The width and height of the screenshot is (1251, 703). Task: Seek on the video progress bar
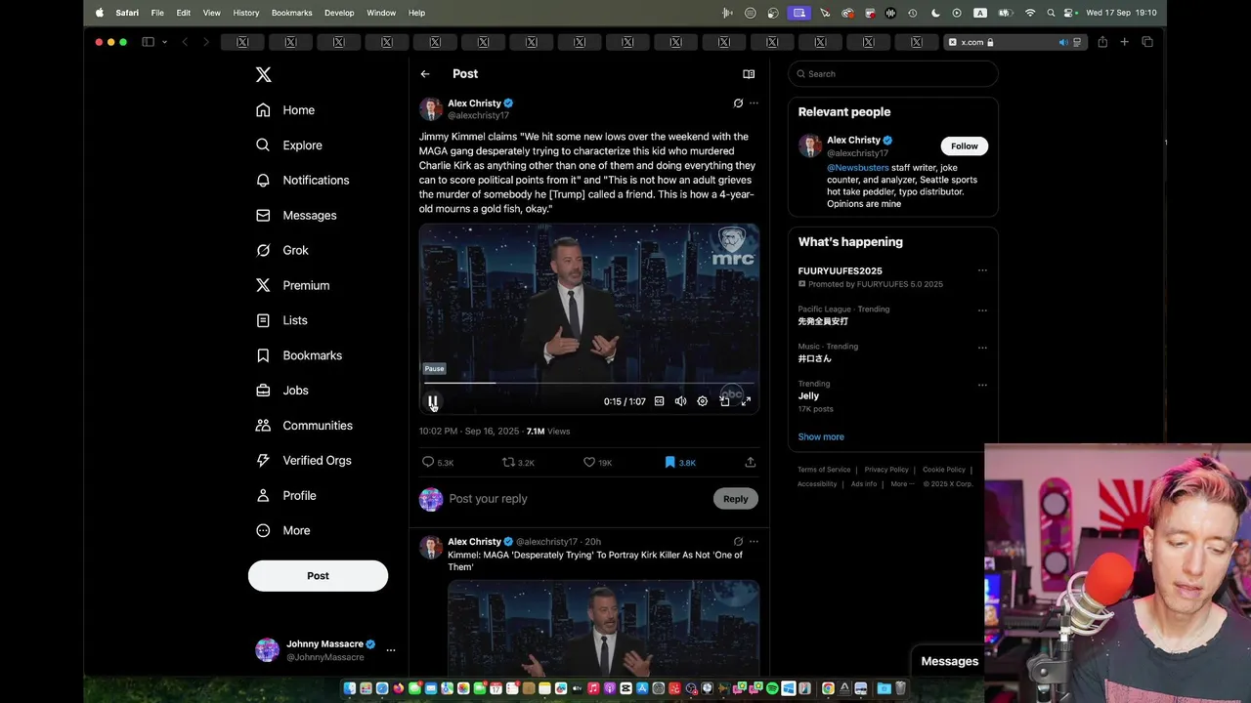[589, 384]
